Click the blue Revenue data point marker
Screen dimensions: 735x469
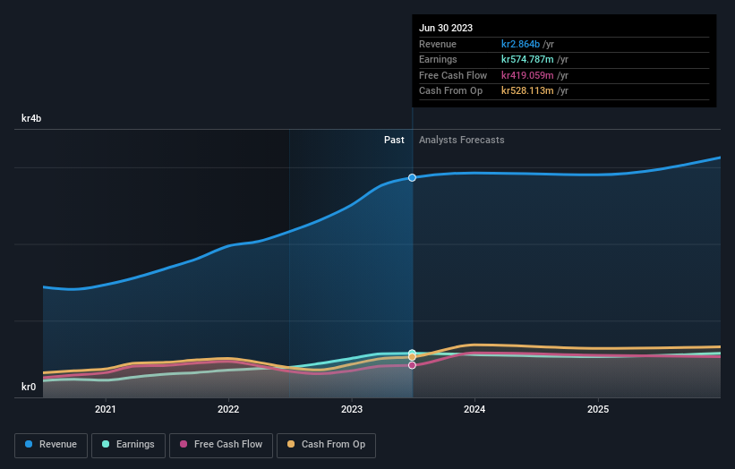coord(412,177)
